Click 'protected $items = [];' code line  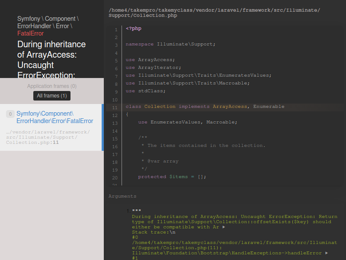pos(172,177)
